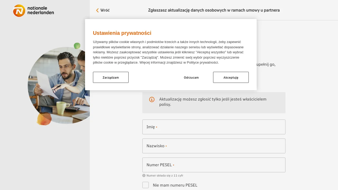Click the orange back chevron arrow
Screen dimensions: 338x190
pyautogui.click(x=97, y=10)
